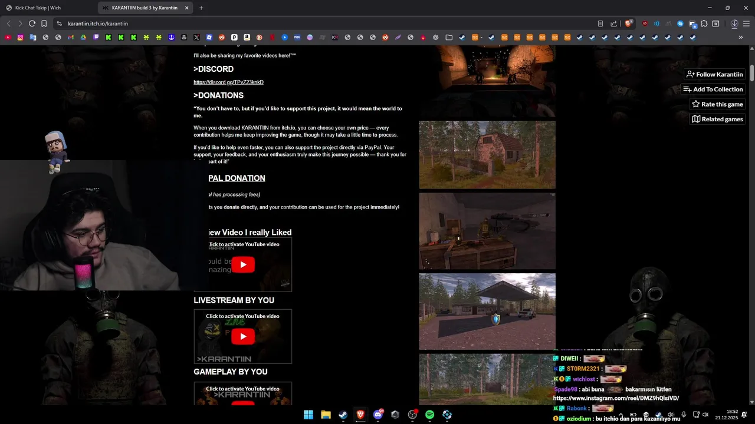This screenshot has height=424, width=755.
Task: Bookmark this page using the bookmark icon
Action: click(44, 24)
